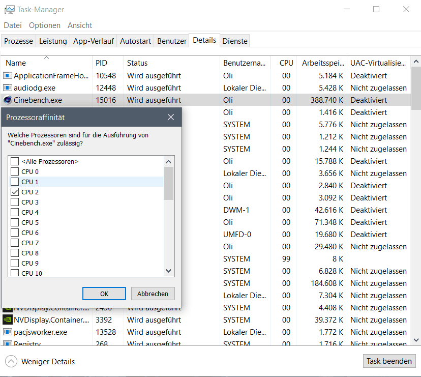Click the memory value 184.608 K
This screenshot has height=377, width=421.
click(327, 283)
